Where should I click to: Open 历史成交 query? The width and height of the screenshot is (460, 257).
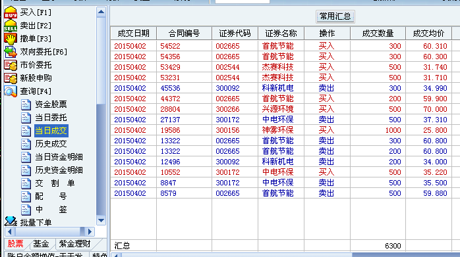51,144
